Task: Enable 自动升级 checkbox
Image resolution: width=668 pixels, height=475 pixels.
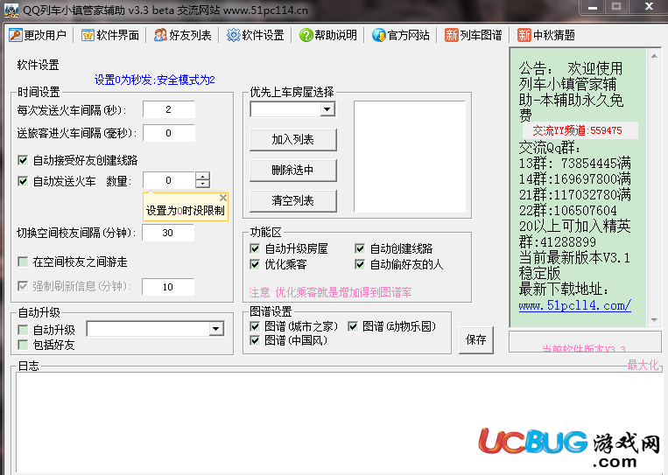Action: [23, 330]
